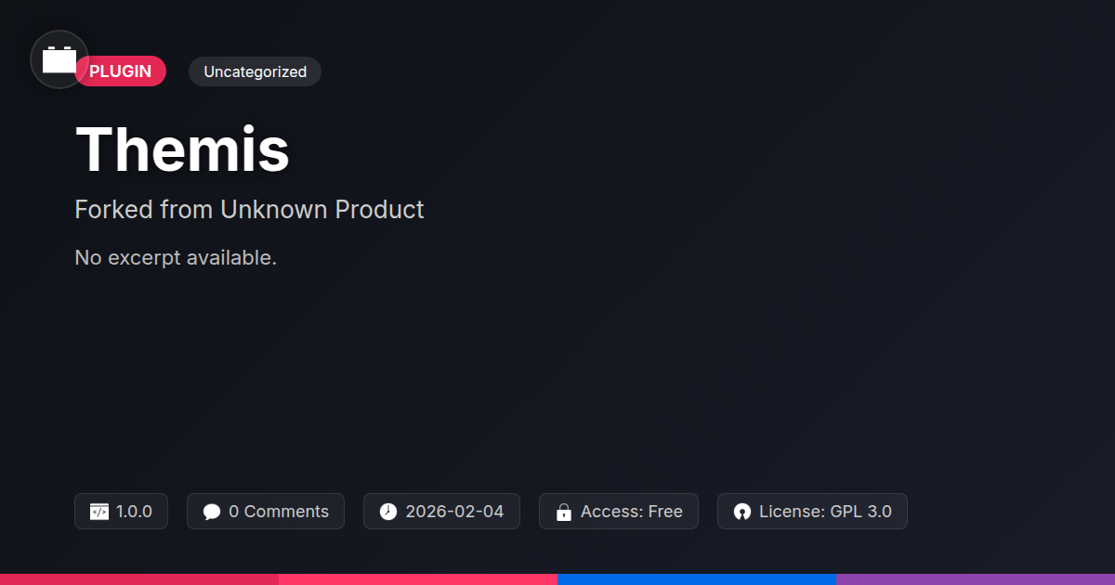
Task: Click the speech bubble comments icon
Action: pos(212,512)
